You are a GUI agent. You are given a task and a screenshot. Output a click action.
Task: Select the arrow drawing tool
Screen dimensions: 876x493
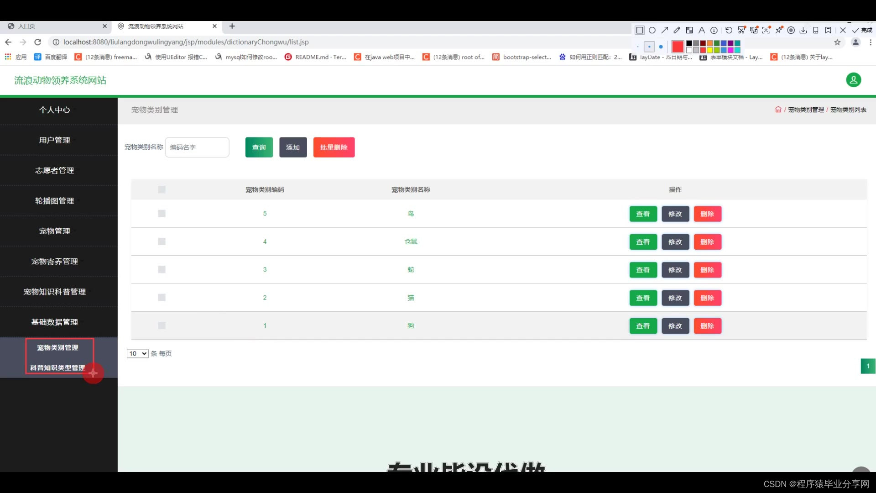pyautogui.click(x=665, y=30)
